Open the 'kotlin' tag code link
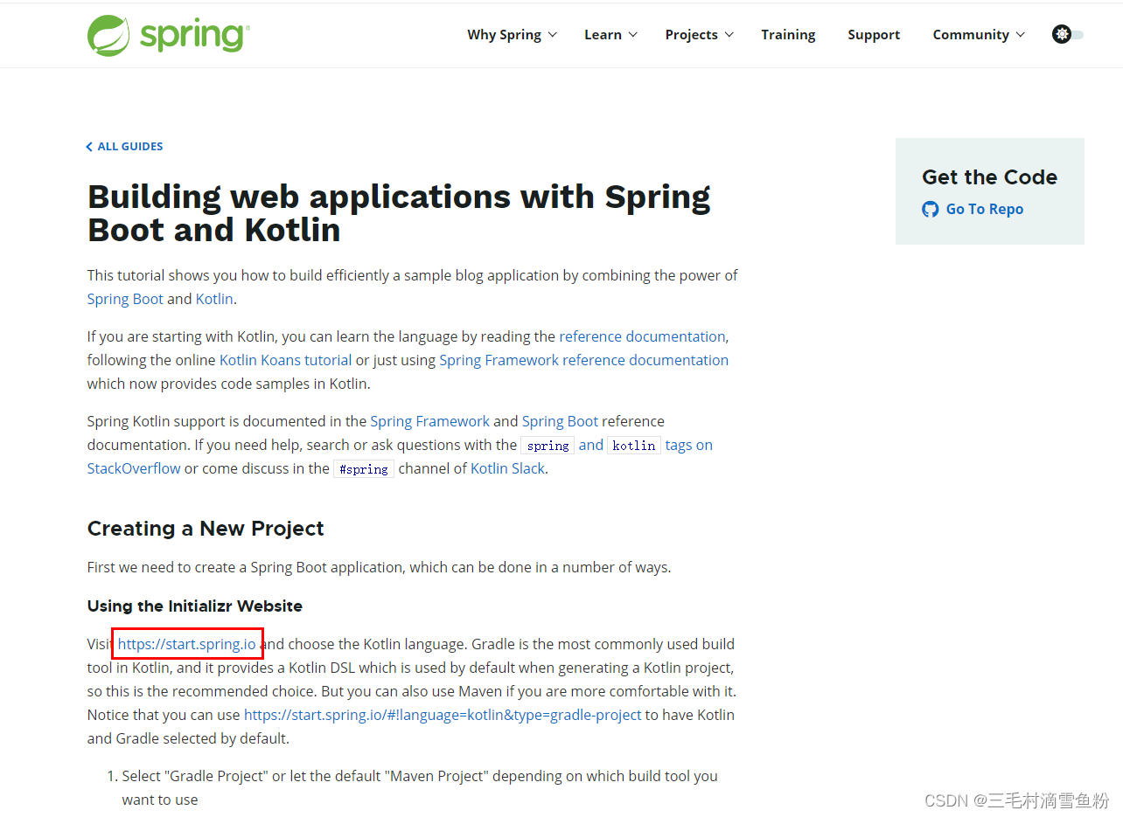Image resolution: width=1123 pixels, height=817 pixels. pyautogui.click(x=634, y=446)
